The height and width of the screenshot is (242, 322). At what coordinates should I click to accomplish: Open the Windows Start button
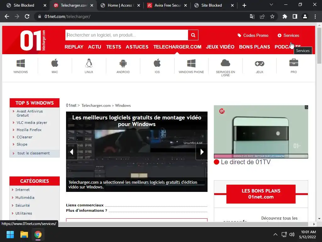tap(10, 234)
